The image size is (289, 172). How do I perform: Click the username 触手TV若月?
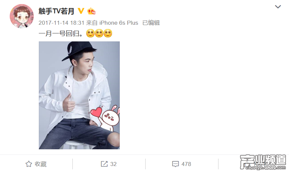coord(57,11)
